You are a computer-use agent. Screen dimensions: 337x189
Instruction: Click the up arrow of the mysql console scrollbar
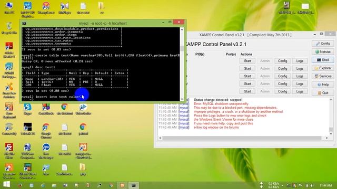(182, 29)
